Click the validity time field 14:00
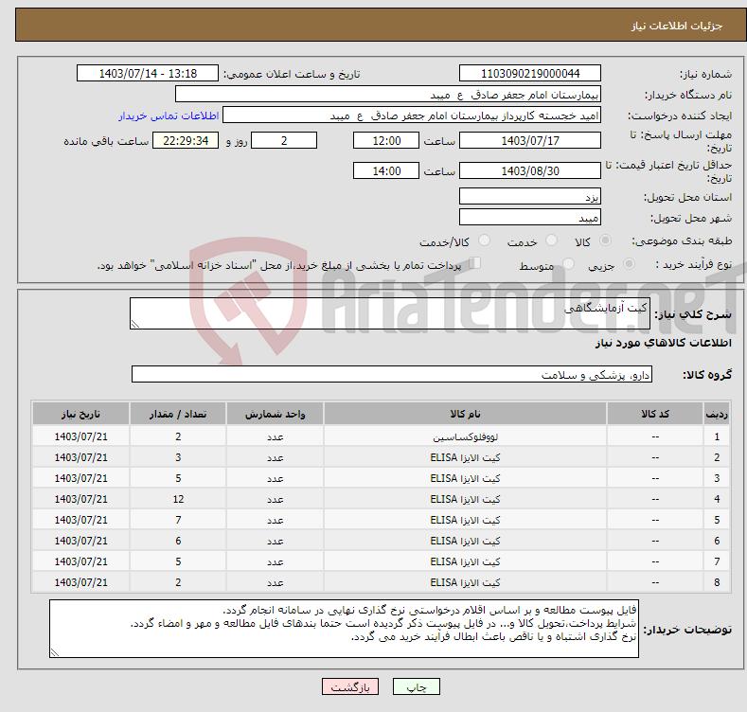Image resolution: width=747 pixels, height=712 pixels. point(386,170)
